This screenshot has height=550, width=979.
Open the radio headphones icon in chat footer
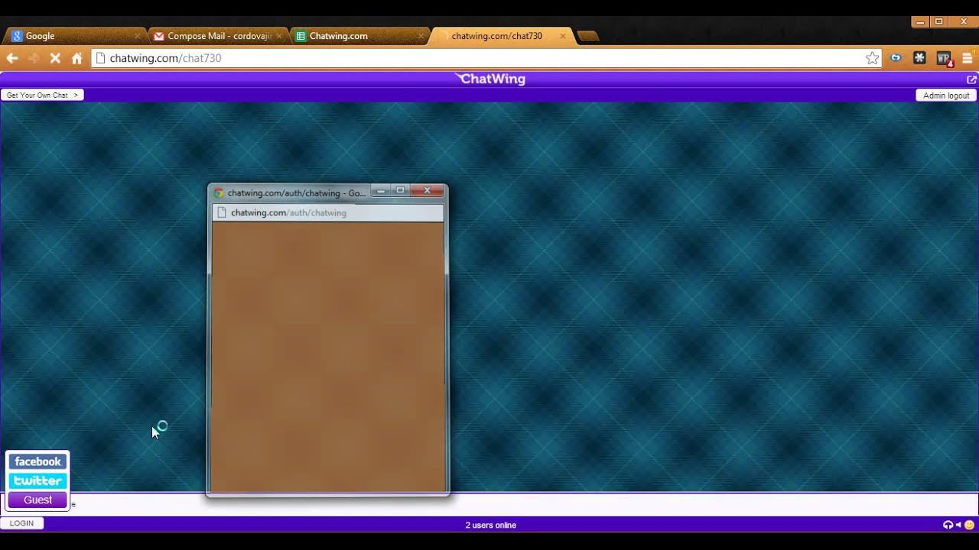click(x=948, y=525)
